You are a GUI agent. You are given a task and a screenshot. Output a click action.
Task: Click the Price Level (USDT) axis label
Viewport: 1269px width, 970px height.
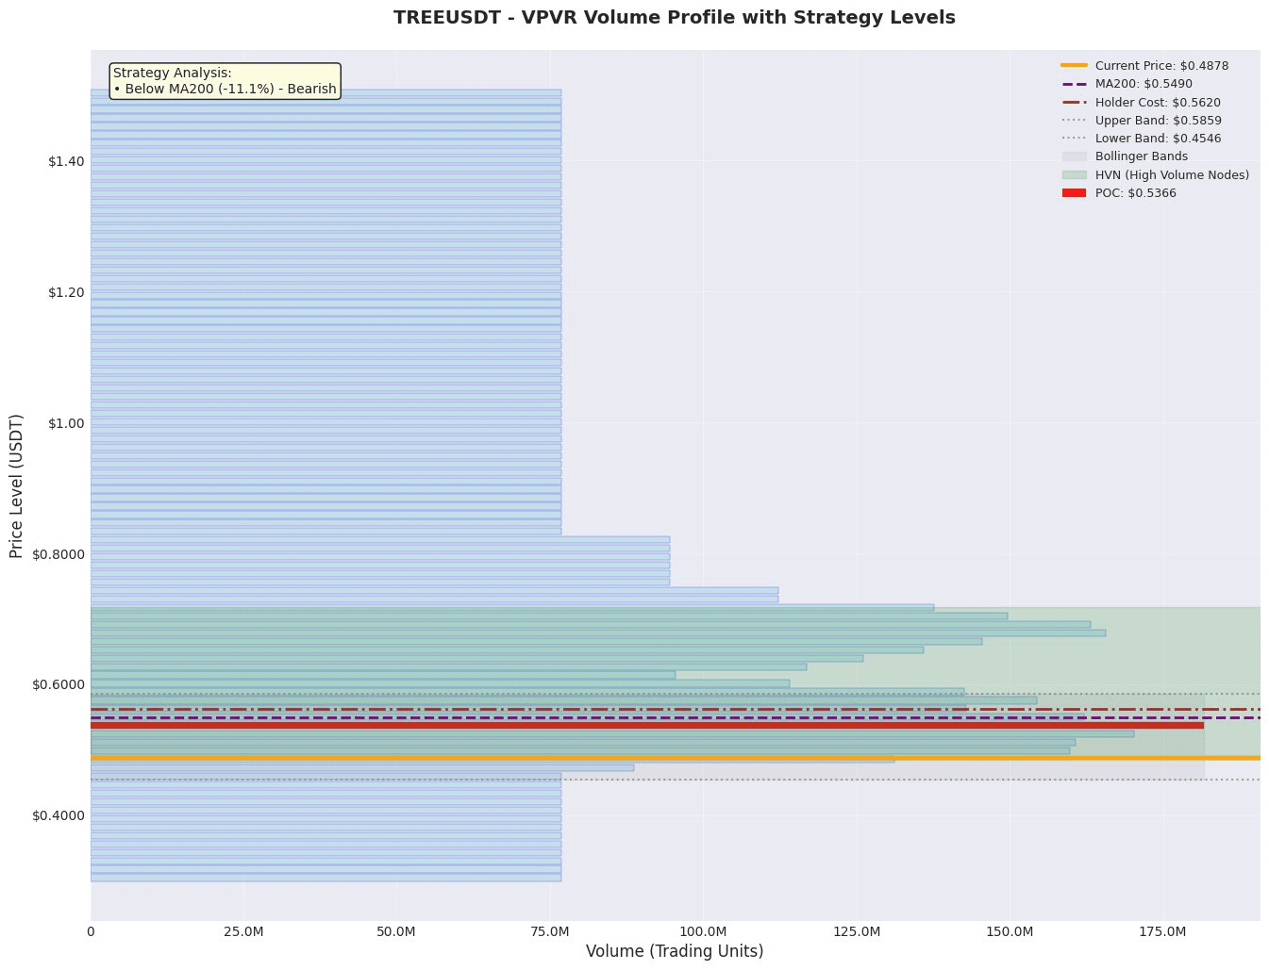click(16, 485)
